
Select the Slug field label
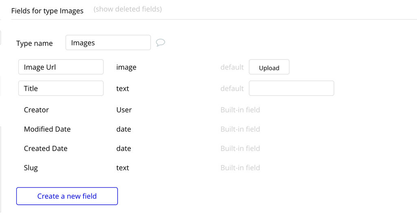coord(31,168)
